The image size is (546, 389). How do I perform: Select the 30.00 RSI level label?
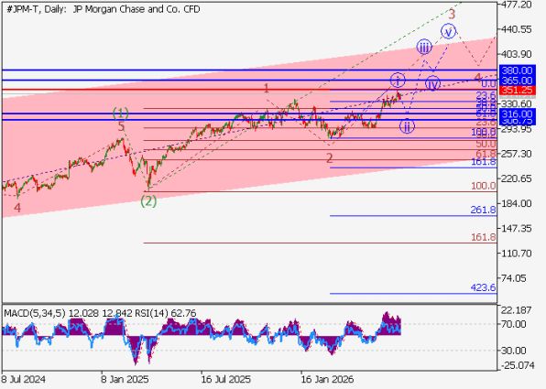[513, 351]
